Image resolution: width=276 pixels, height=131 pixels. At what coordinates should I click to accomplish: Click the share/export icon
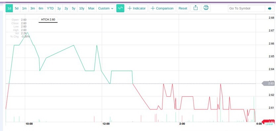point(196,8)
